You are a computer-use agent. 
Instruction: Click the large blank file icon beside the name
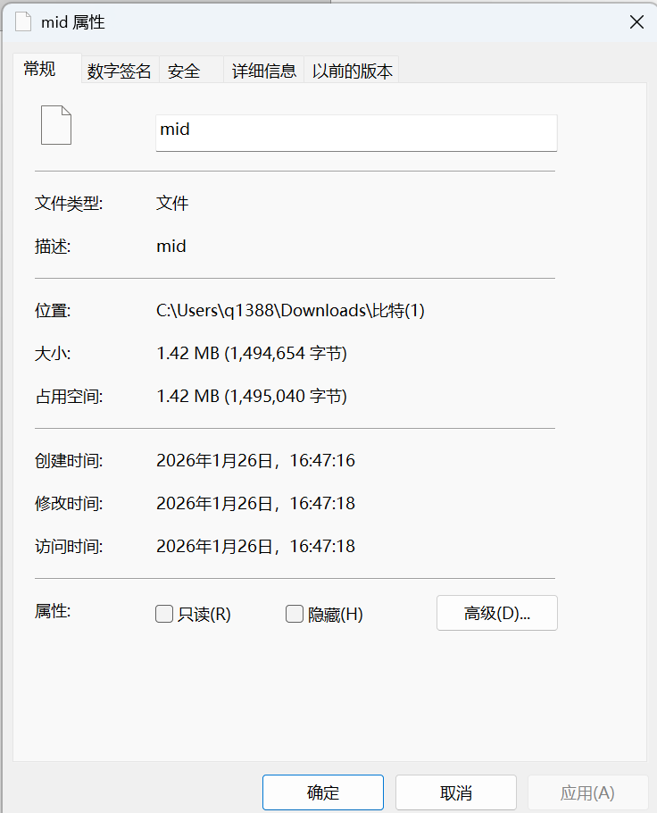coord(55,125)
